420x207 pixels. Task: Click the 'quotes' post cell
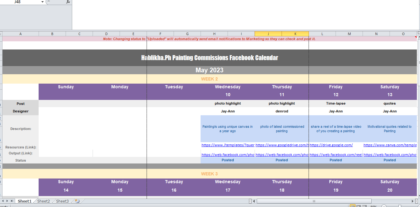pos(390,103)
